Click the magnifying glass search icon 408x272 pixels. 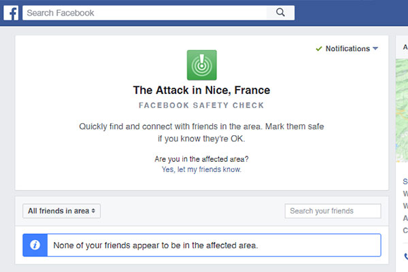[x=281, y=13]
